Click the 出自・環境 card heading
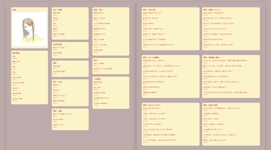The height and width of the screenshot is (150, 271). [x=57, y=10]
